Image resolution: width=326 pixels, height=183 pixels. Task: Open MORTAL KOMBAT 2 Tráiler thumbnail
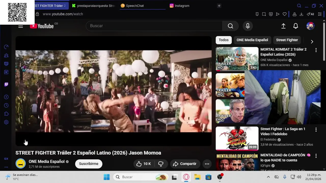(237, 59)
